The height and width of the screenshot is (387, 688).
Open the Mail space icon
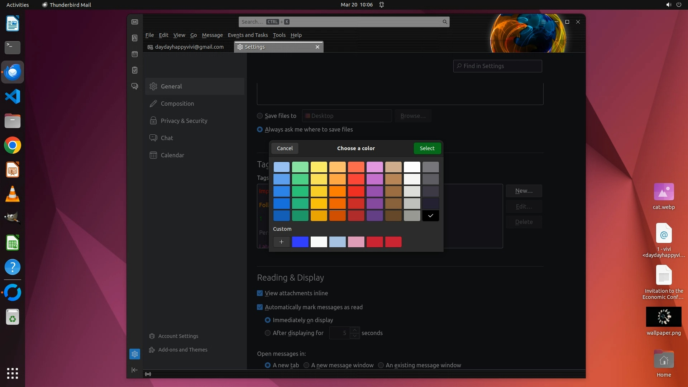click(135, 22)
